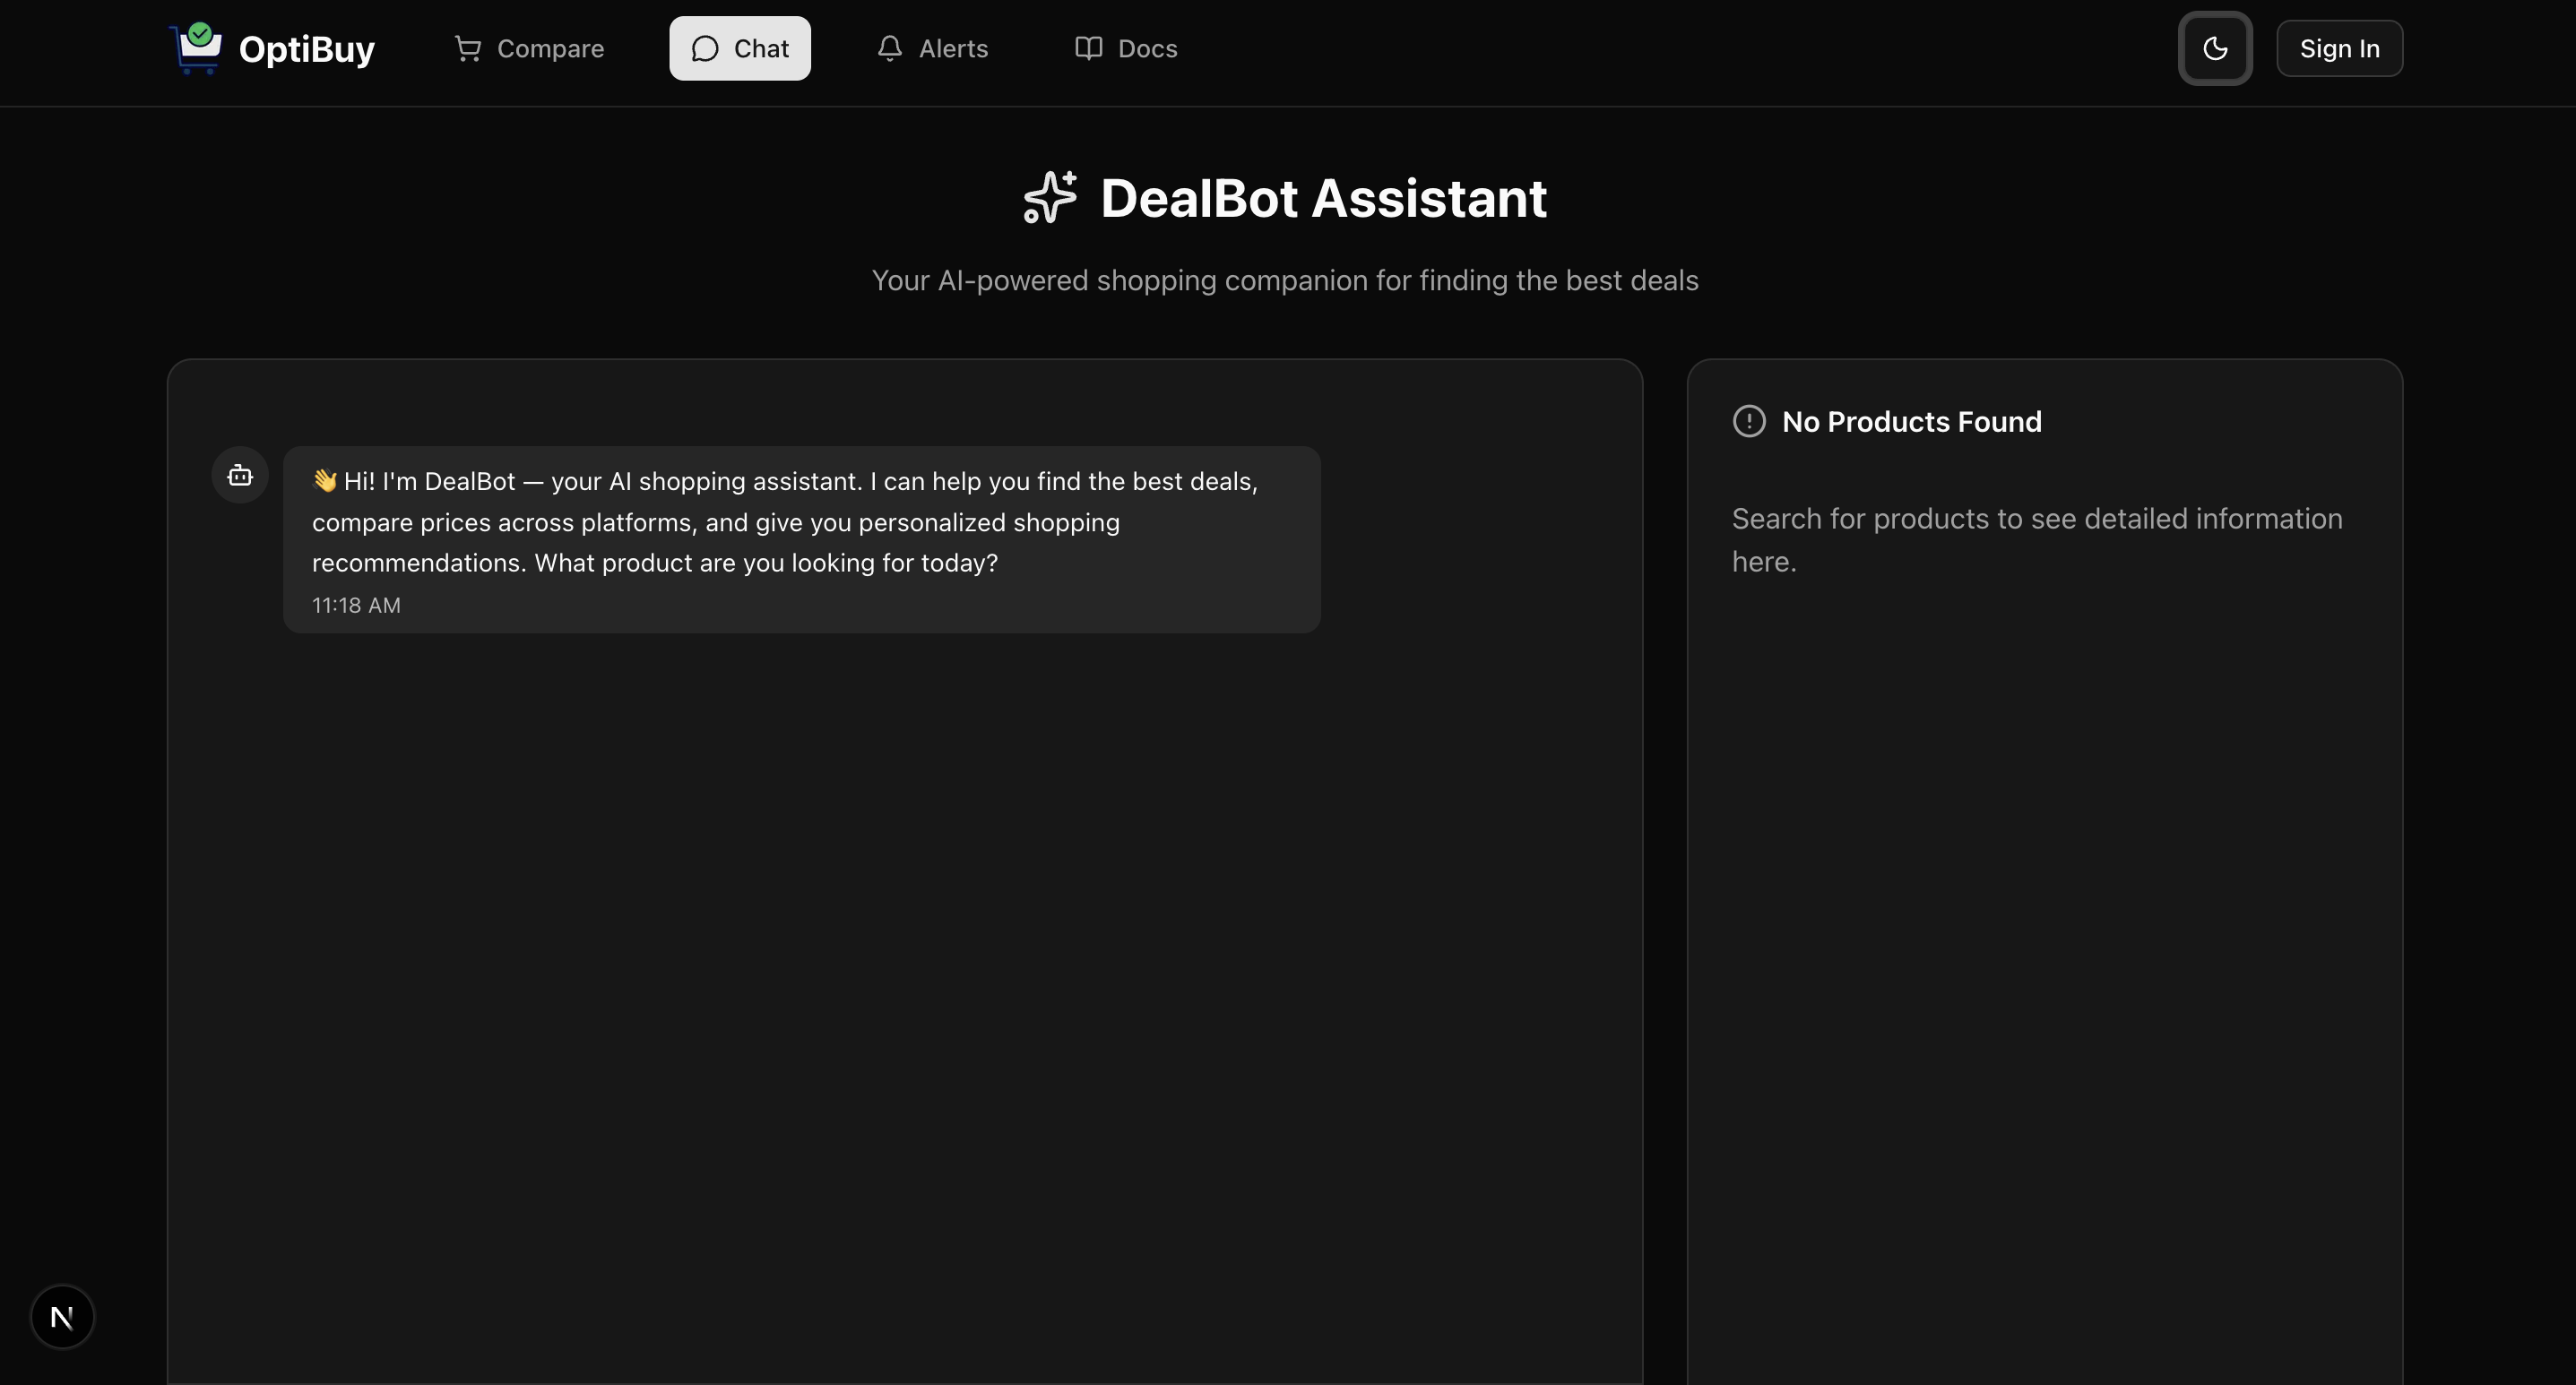
Task: Click the sparkle icon beside DealBot Assistant
Action: coord(1050,197)
